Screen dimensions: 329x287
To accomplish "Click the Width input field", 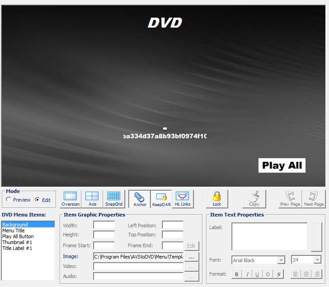I will click(x=104, y=225).
